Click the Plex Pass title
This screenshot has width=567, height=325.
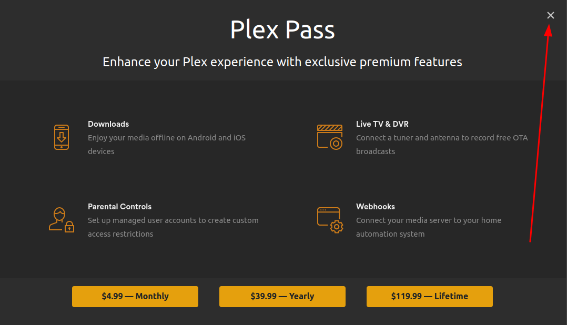[x=282, y=30]
